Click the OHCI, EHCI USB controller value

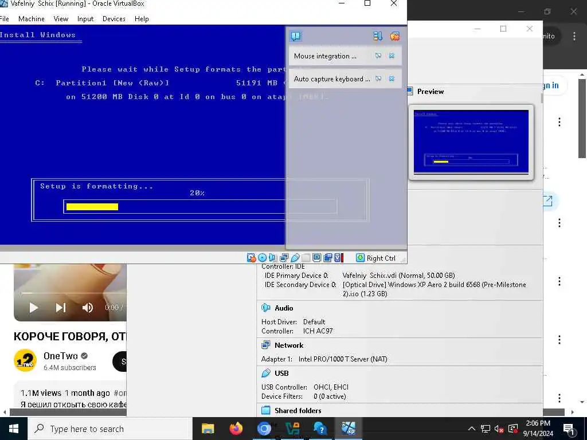pyautogui.click(x=331, y=387)
